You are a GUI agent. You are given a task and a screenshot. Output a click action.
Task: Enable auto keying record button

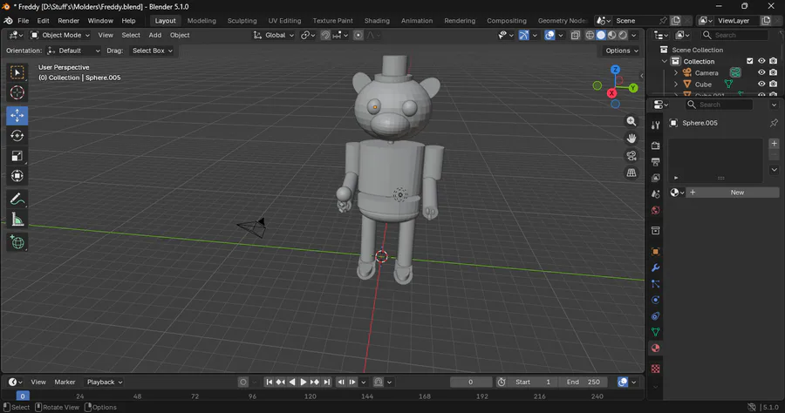pyautogui.click(x=243, y=382)
